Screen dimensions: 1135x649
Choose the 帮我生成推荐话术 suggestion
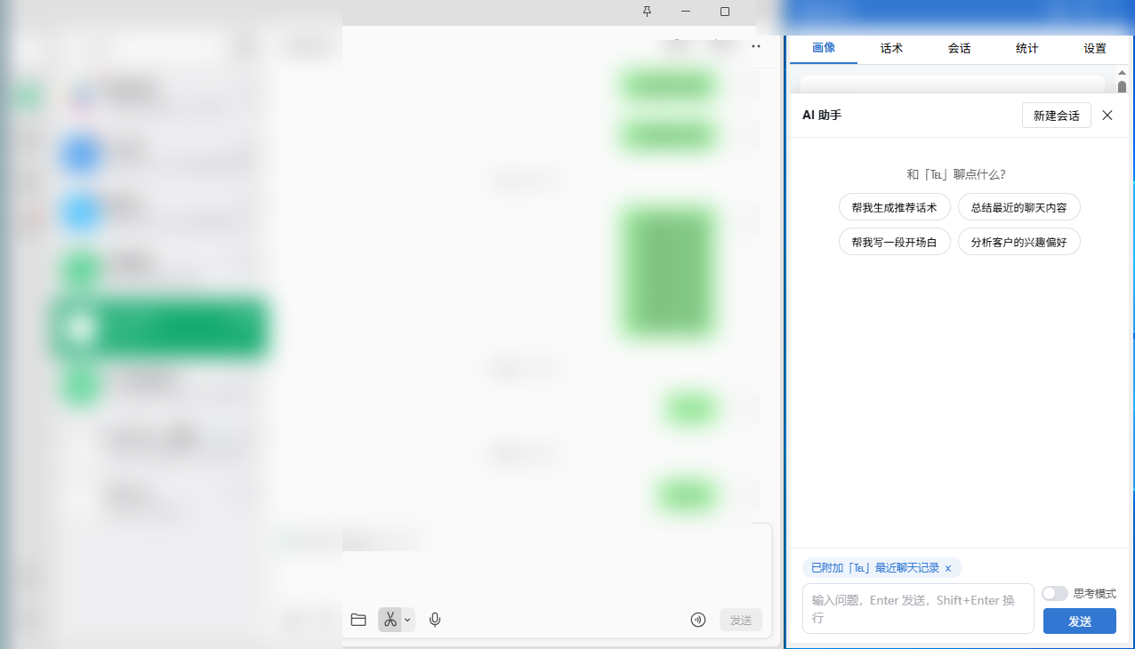(x=894, y=207)
